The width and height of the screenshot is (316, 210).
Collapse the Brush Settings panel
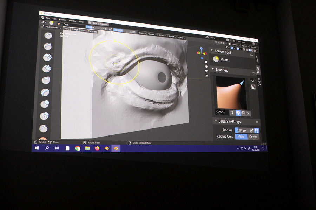[216, 121]
